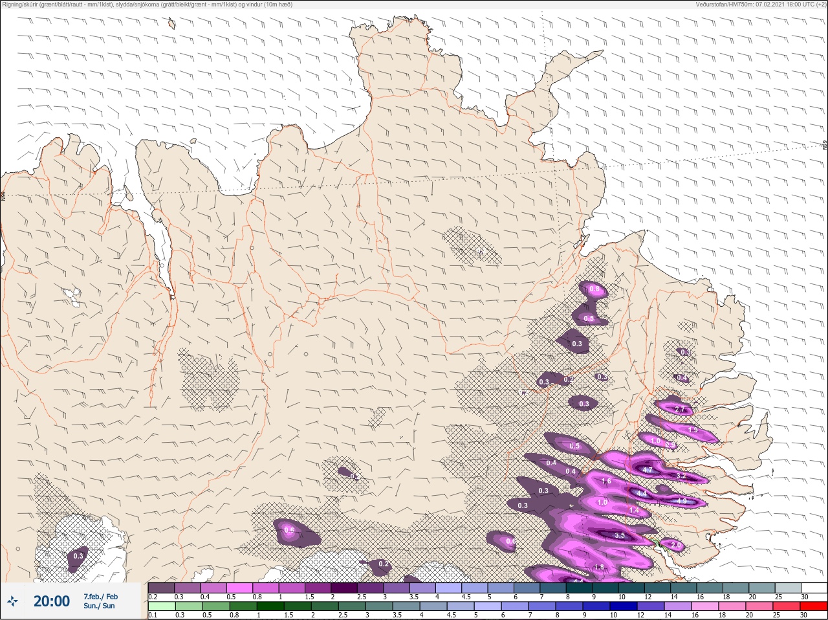Screen dimensions: 828x620
Task: Click the navy blue 10 rain swatch
Action: 624,606
